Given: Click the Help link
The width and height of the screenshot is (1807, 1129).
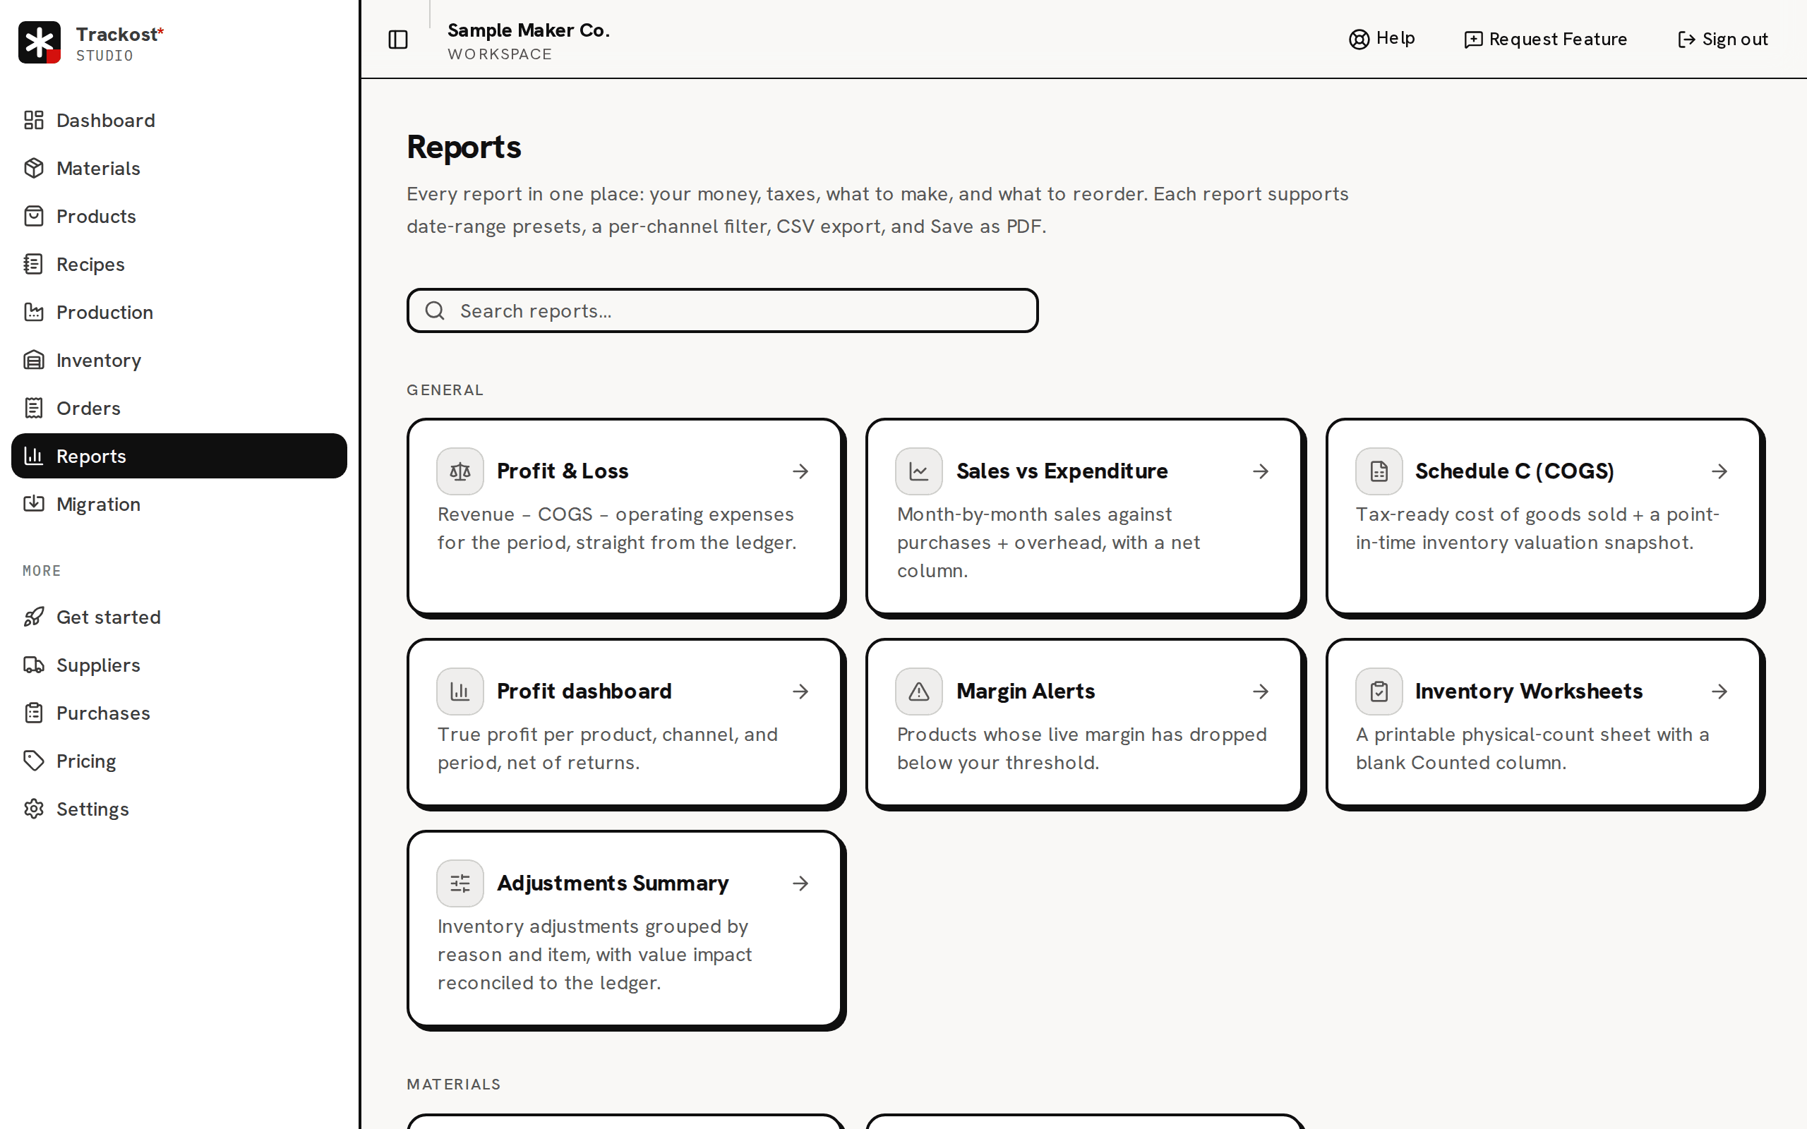Looking at the screenshot, I should click(x=1382, y=39).
